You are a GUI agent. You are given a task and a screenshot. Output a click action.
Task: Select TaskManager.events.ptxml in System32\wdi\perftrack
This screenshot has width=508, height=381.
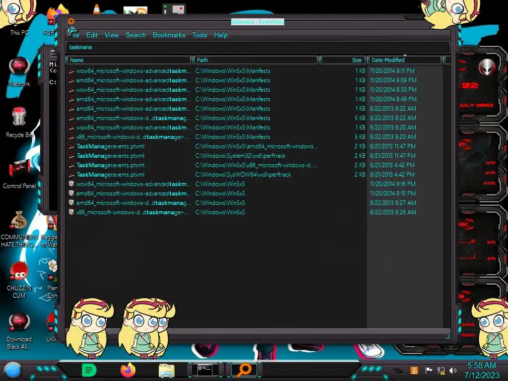[x=111, y=156]
